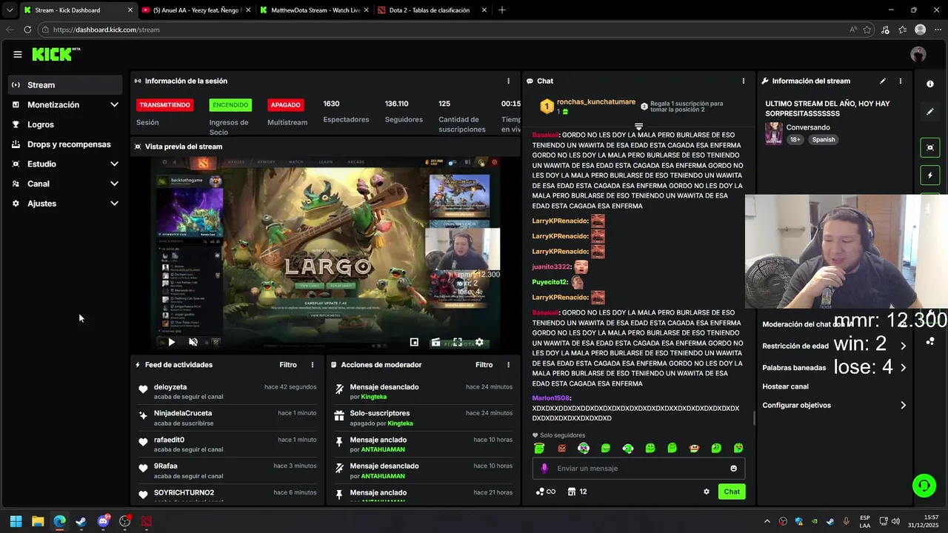This screenshot has height=533, width=948.
Task: Toggle the ENCENDIDO partner income badge
Action: tap(230, 105)
